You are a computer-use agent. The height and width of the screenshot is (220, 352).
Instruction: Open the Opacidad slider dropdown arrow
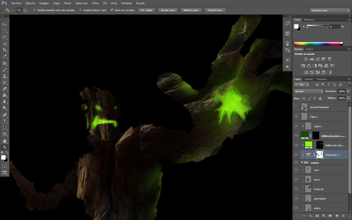pyautogui.click(x=348, y=91)
